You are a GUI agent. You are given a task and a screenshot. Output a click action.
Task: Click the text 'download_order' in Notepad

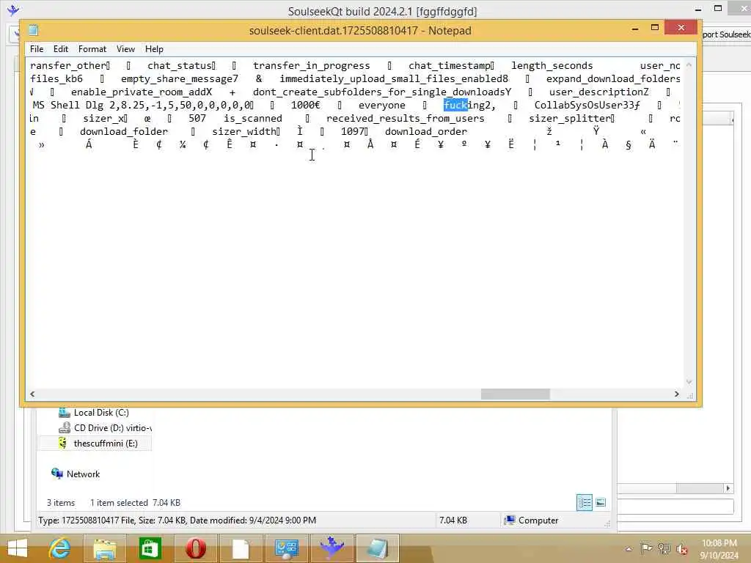pos(426,132)
